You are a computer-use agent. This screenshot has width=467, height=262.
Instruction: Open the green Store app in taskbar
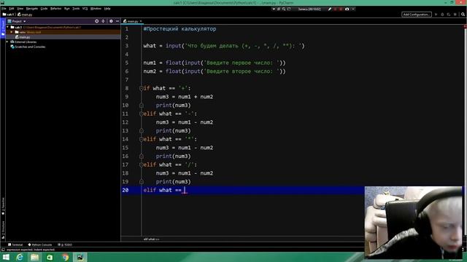point(50,257)
